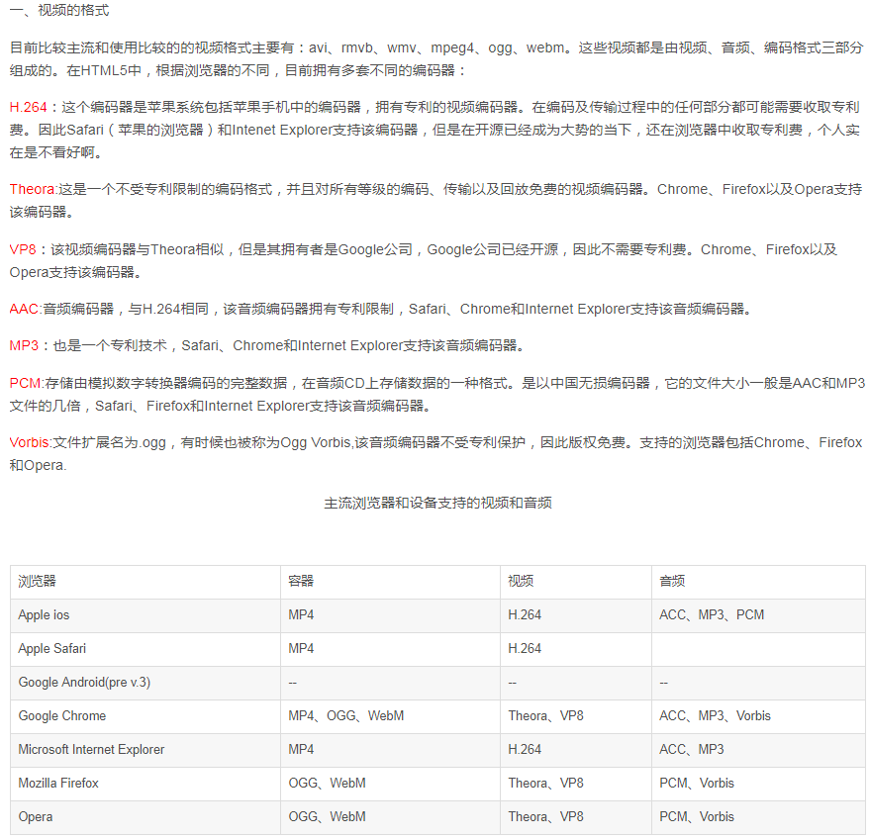Click the line 'Opera支持该编码器。' under VP8

75,272
